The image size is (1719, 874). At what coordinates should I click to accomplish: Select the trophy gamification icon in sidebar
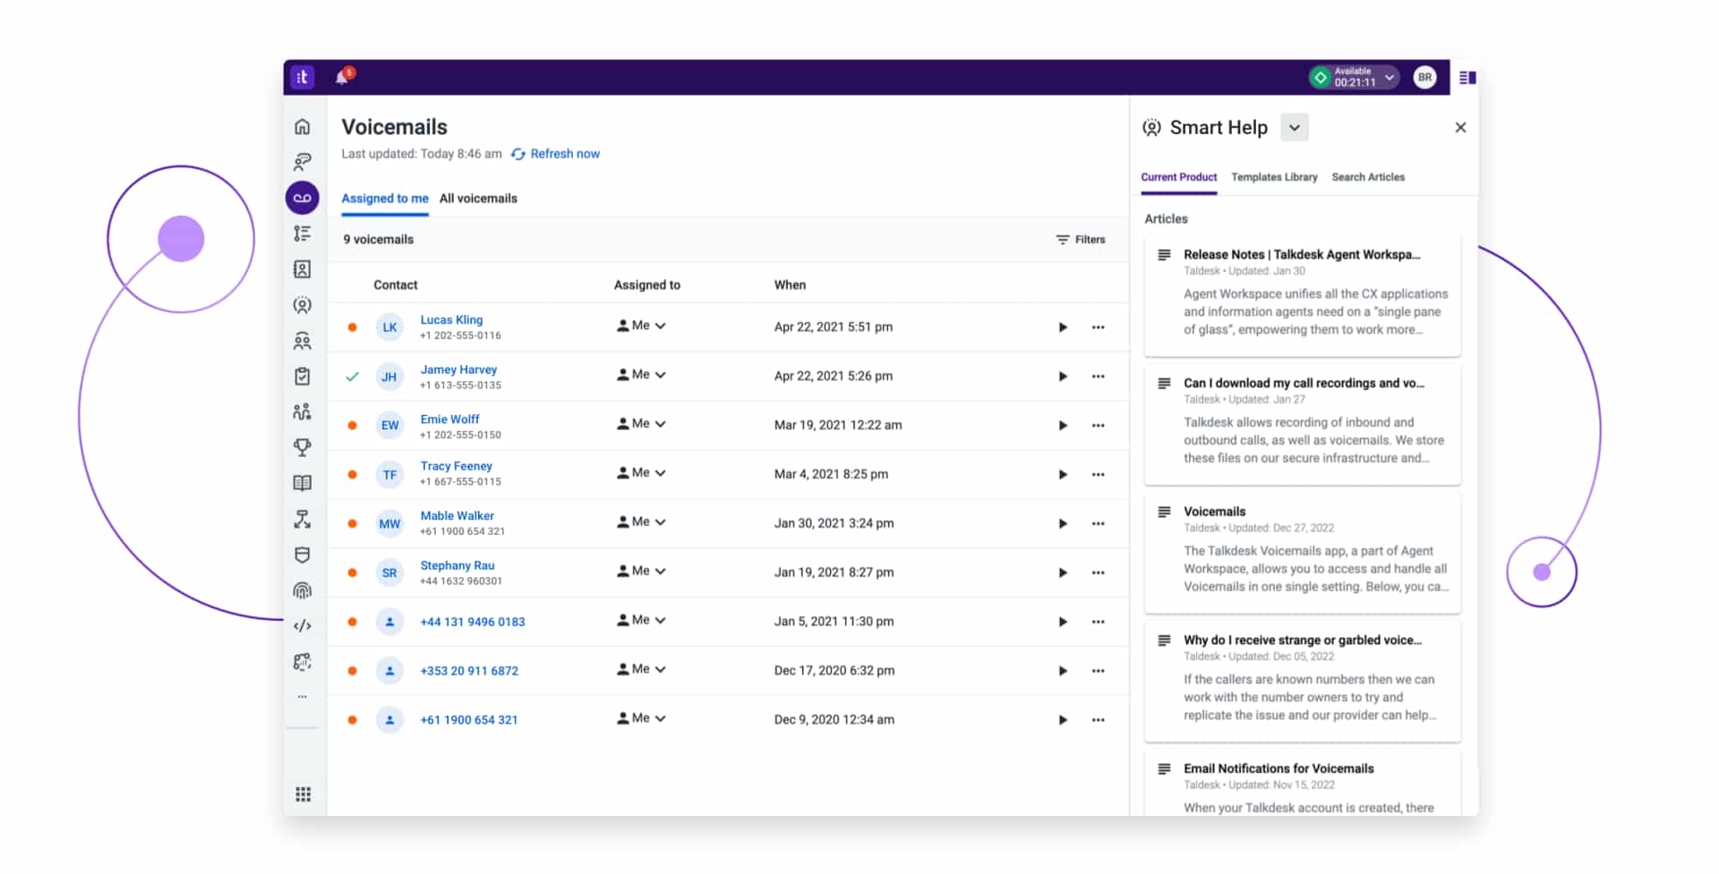tap(303, 447)
